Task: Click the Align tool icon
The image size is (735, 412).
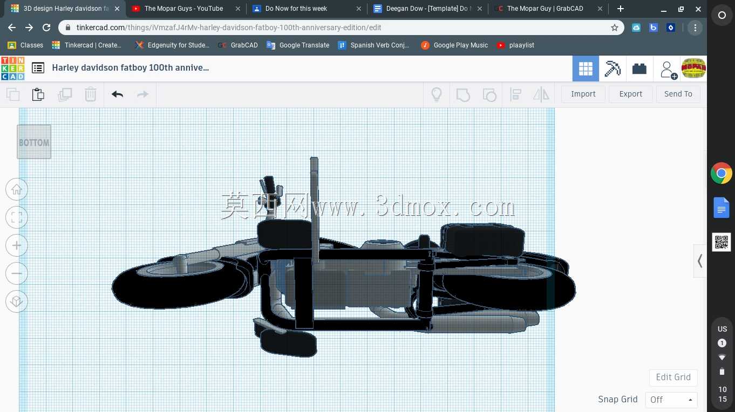Action: [515, 95]
